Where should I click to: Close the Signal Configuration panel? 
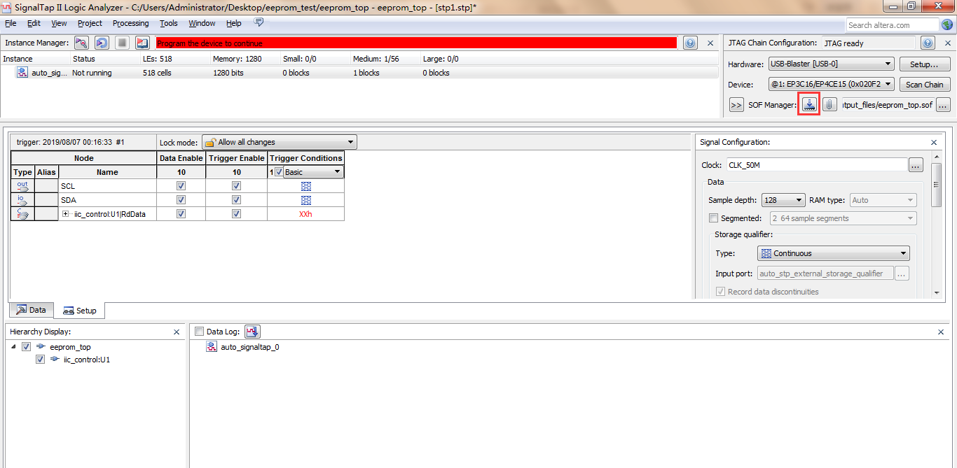point(934,142)
